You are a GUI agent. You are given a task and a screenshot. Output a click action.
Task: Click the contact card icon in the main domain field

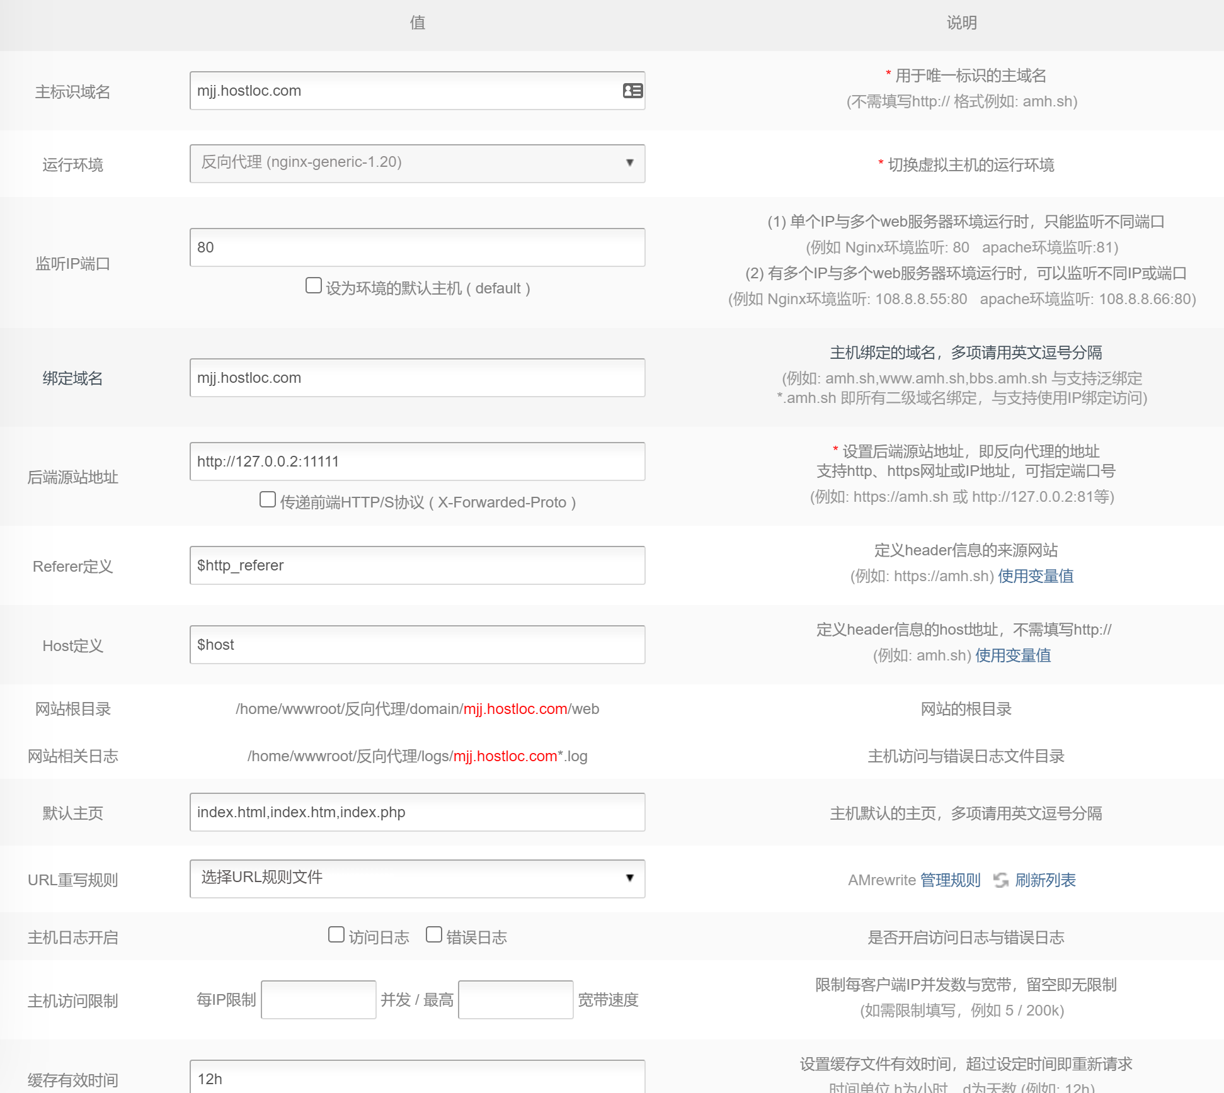[632, 91]
